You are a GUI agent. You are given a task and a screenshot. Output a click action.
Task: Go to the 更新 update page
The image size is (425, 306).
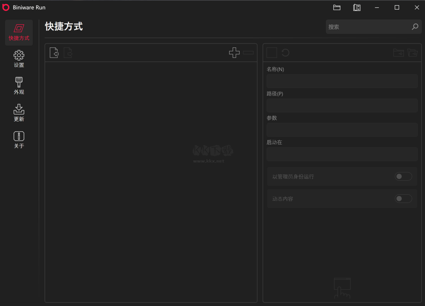19,113
